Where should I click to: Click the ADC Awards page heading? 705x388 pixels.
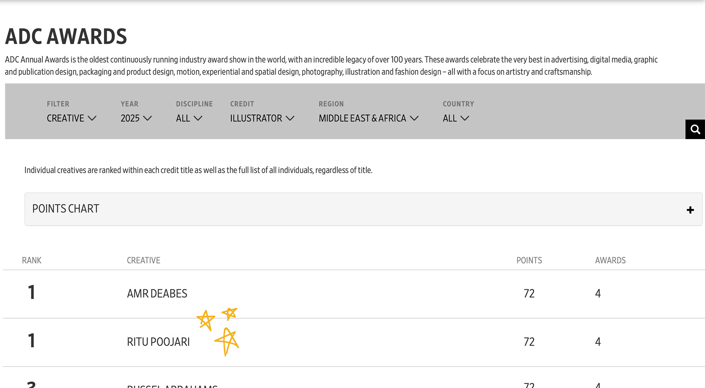pyautogui.click(x=66, y=36)
